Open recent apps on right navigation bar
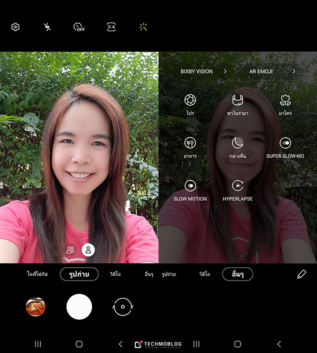 197,344
